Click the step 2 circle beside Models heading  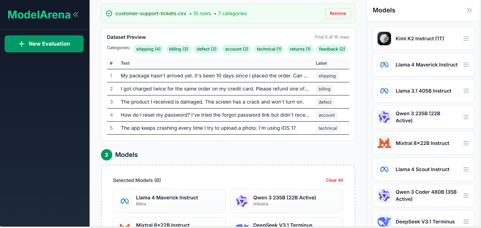pyautogui.click(x=107, y=155)
